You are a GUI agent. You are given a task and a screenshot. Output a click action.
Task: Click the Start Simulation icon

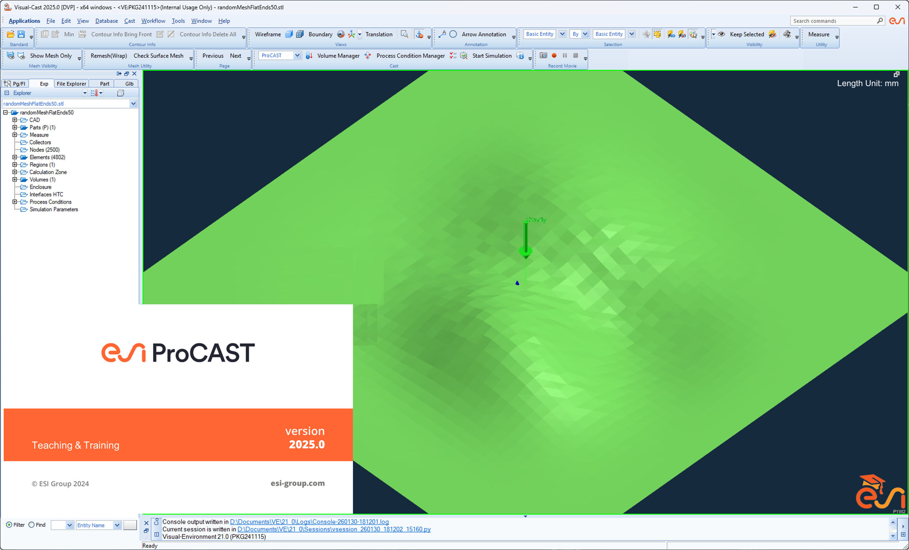pyautogui.click(x=464, y=56)
